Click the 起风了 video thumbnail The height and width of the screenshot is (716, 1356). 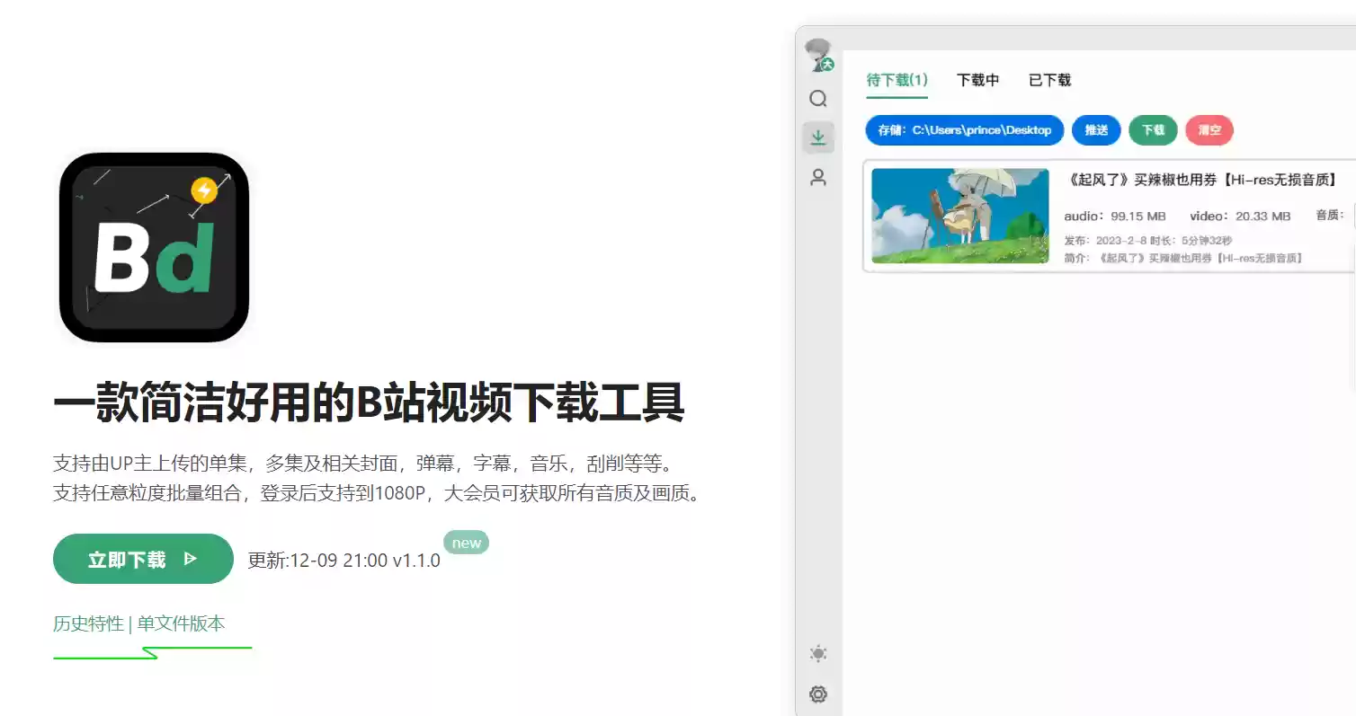[959, 215]
